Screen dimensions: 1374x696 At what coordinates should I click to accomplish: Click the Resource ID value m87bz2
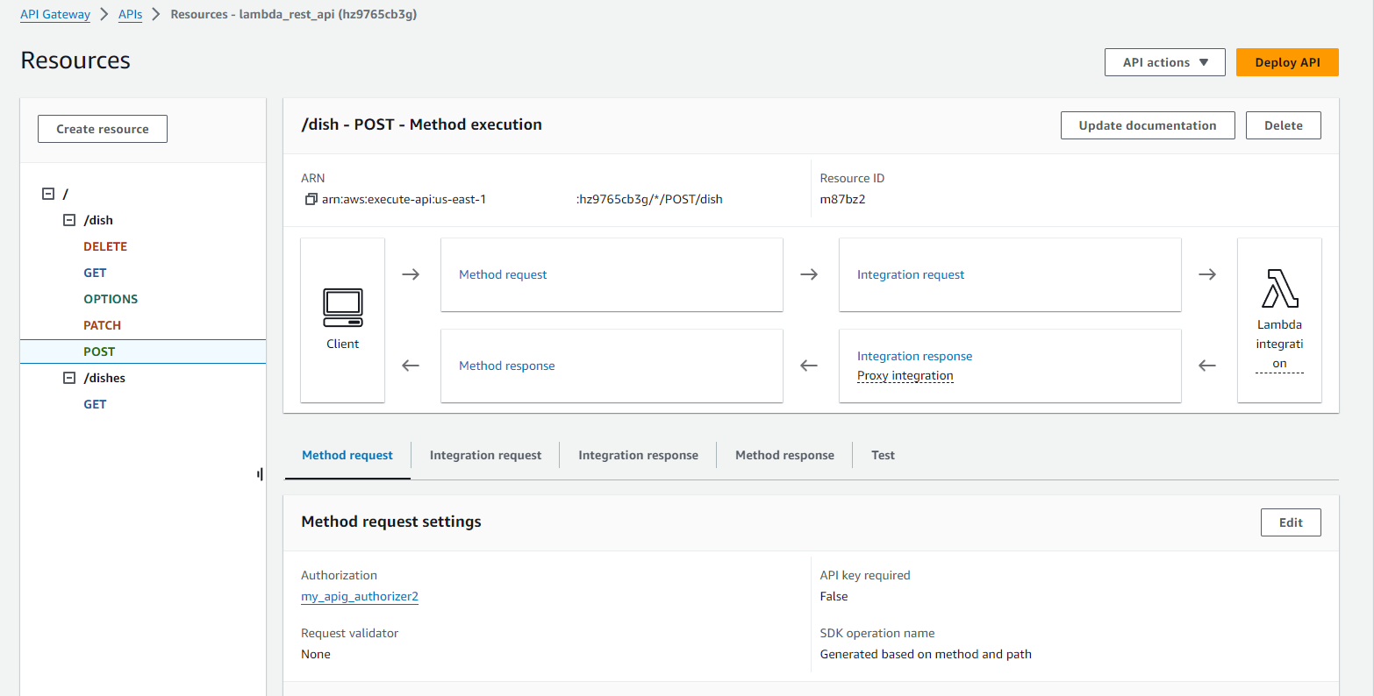click(x=842, y=199)
